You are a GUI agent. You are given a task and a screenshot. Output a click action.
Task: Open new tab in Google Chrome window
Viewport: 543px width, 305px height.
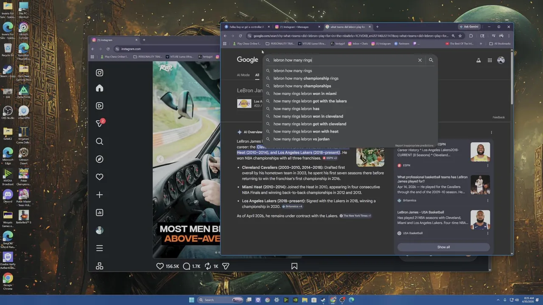[377, 27]
